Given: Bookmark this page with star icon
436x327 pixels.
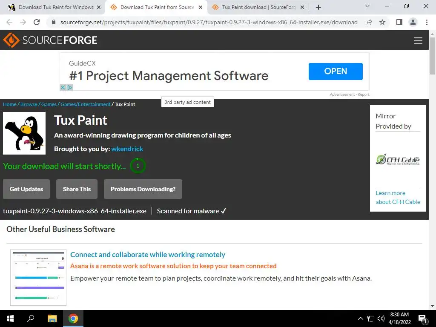Looking at the screenshot, I should coord(382,22).
